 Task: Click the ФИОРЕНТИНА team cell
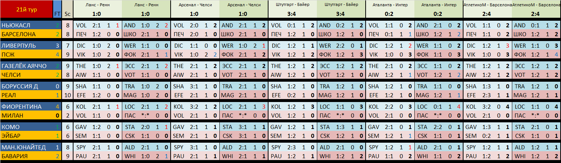(26, 107)
